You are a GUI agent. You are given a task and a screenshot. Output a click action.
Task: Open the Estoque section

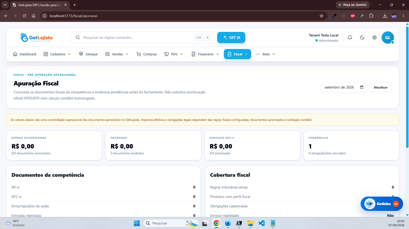(x=89, y=54)
